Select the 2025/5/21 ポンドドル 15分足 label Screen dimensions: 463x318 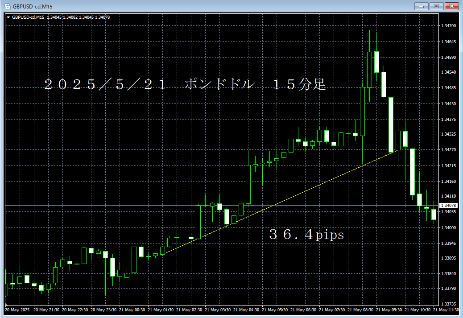(x=185, y=84)
